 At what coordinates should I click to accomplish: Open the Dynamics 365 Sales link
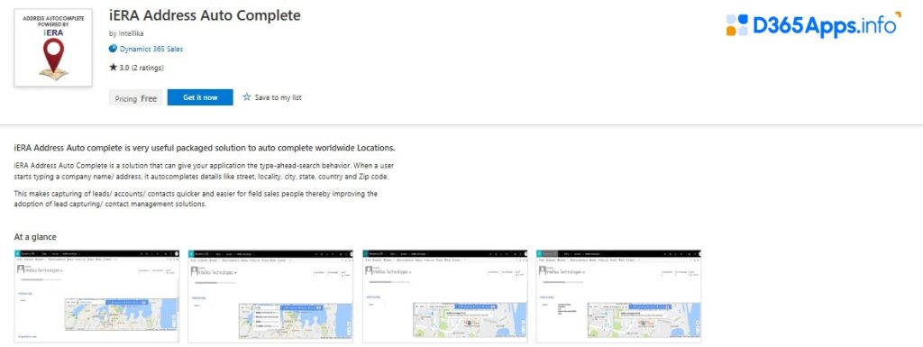point(151,49)
